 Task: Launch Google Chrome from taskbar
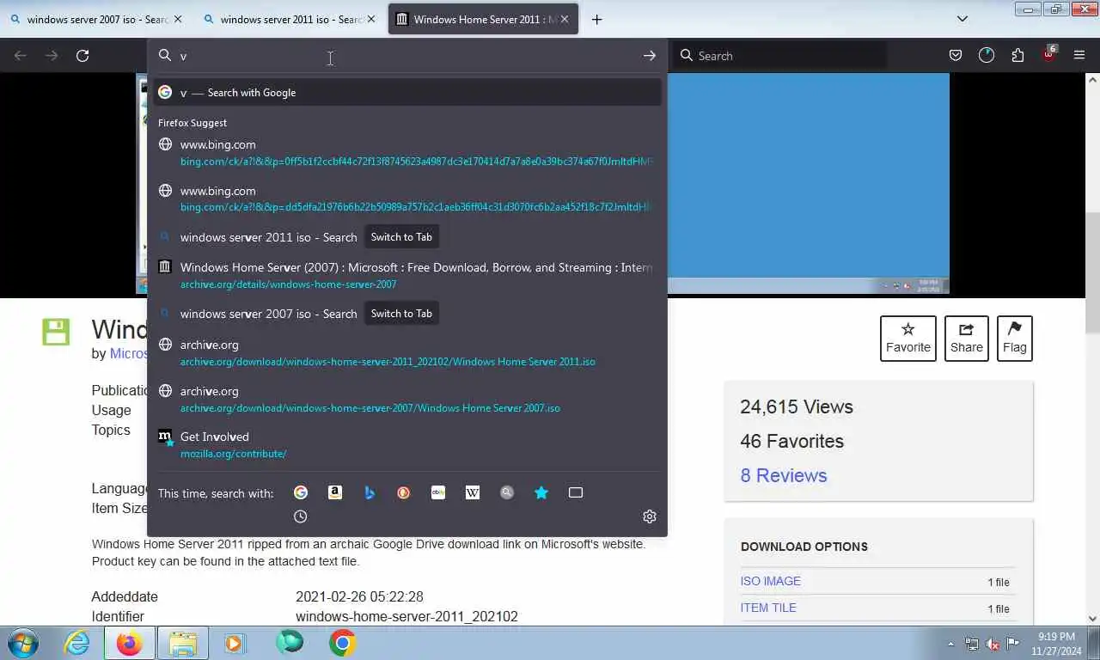(342, 643)
